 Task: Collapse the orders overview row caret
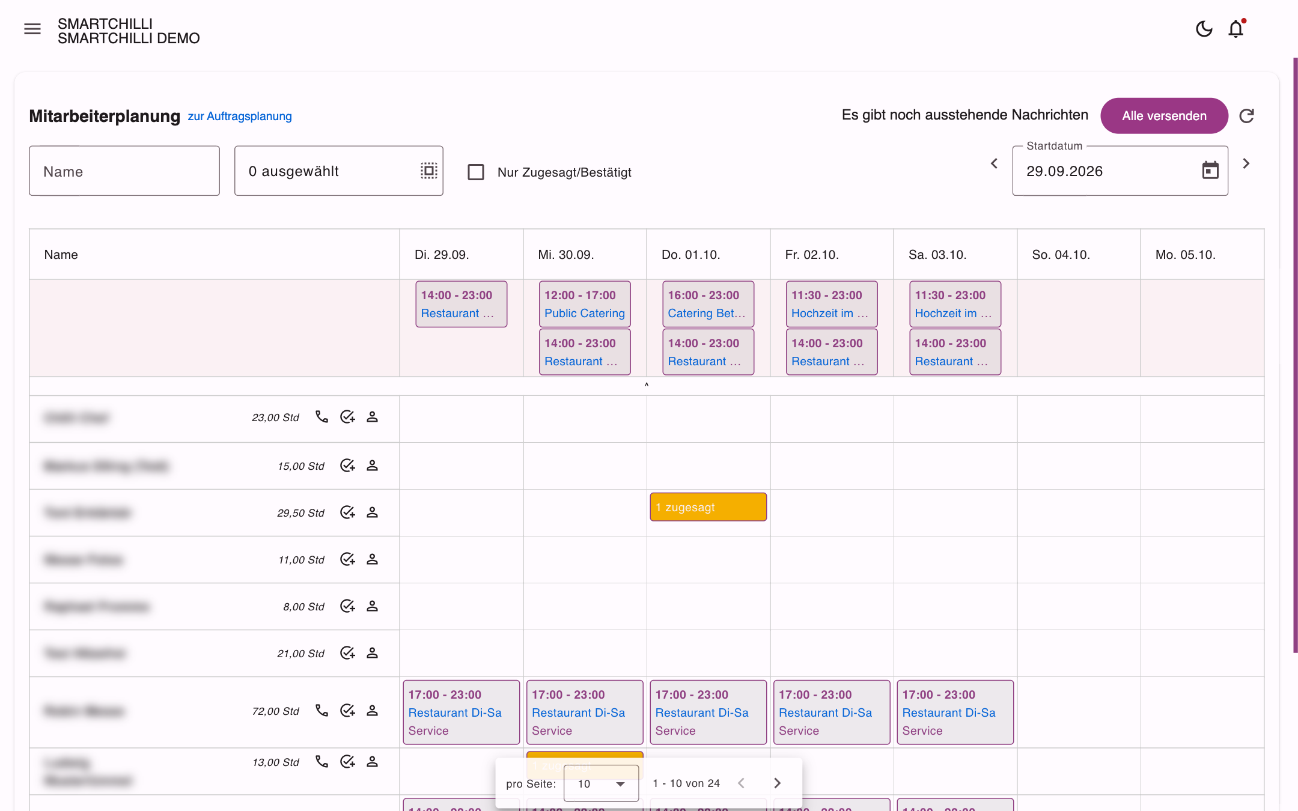click(x=647, y=385)
